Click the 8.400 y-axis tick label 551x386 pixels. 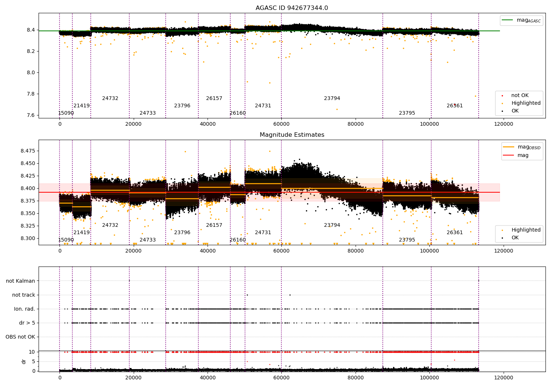point(28,189)
